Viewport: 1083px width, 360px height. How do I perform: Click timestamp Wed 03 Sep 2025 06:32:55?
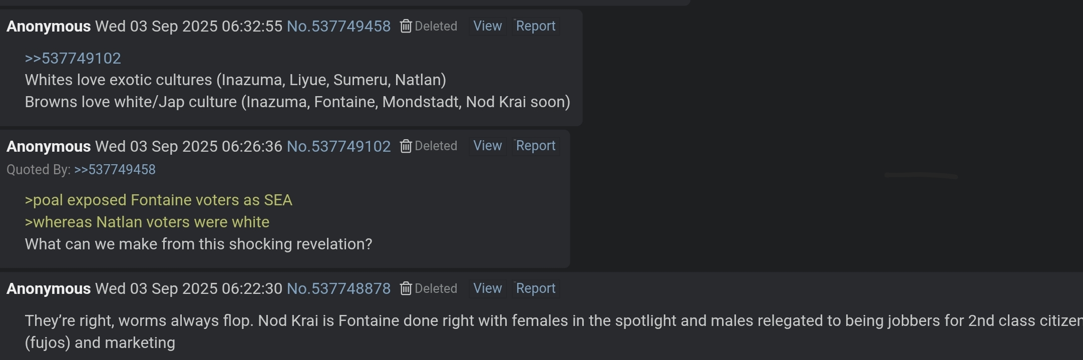coord(188,26)
